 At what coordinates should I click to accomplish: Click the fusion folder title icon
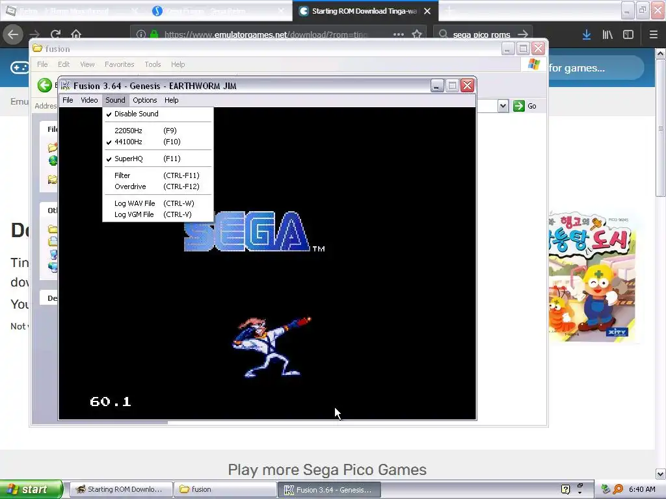(37, 48)
